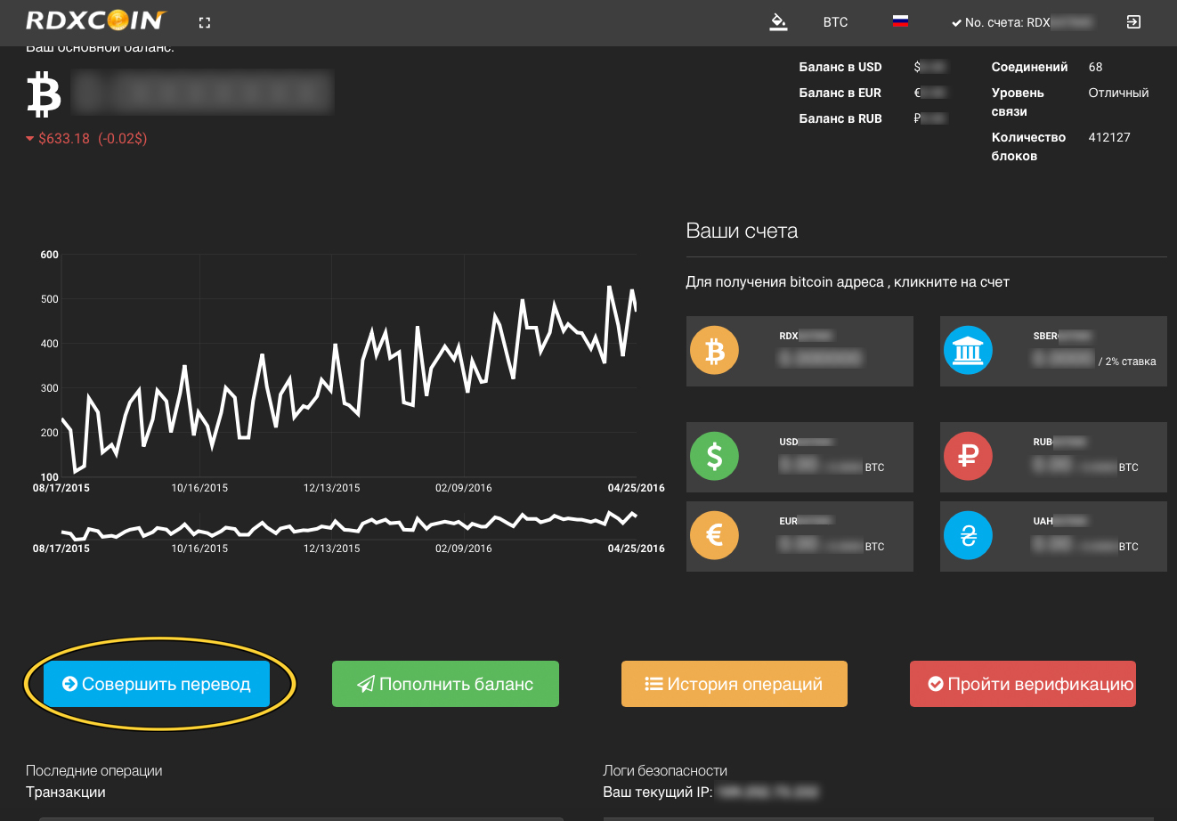Open the theme color fill icon
This screenshot has height=821, width=1177.
[x=779, y=22]
